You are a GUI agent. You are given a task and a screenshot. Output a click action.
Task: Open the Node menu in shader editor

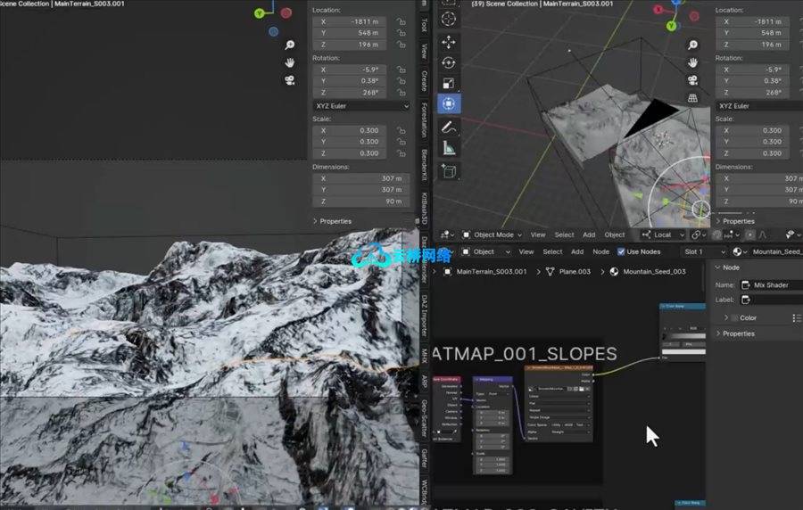click(601, 251)
